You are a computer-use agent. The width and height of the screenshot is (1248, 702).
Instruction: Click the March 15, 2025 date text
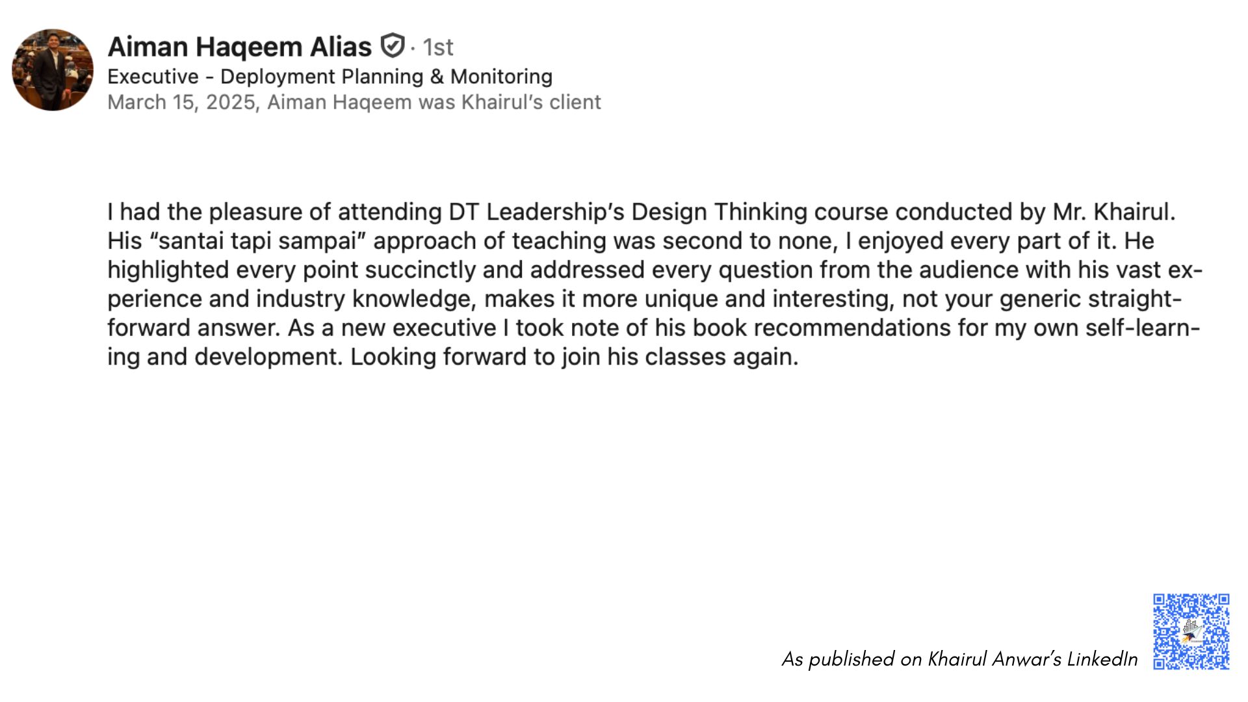[182, 102]
